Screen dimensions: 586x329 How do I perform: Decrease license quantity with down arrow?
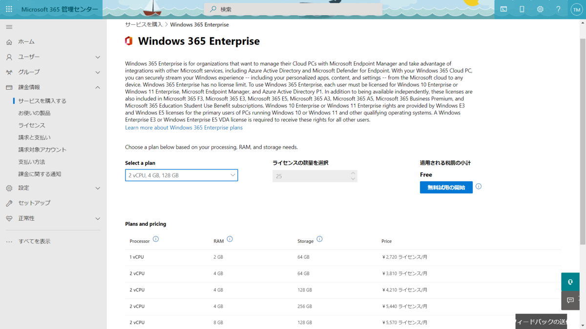353,179
